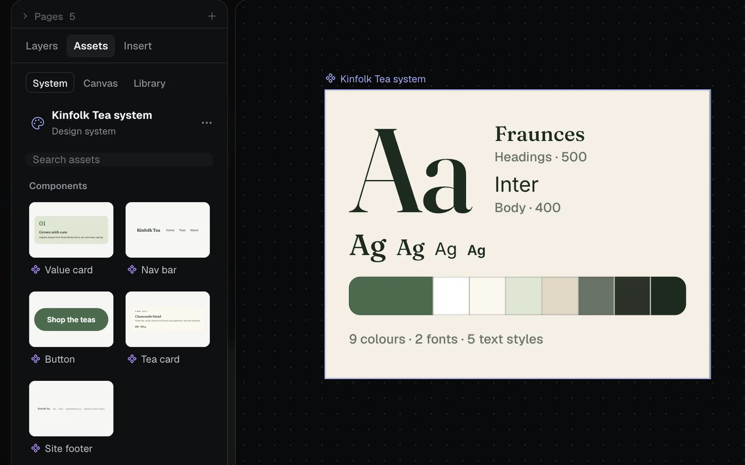Click component icon next to Site footer
The height and width of the screenshot is (465, 745).
[35, 448]
